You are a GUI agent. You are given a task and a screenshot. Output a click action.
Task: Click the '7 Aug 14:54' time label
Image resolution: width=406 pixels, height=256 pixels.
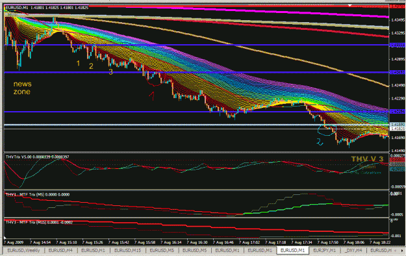point(40,242)
